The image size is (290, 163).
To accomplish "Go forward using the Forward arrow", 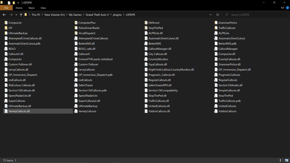I will pyautogui.click(x=11, y=15).
